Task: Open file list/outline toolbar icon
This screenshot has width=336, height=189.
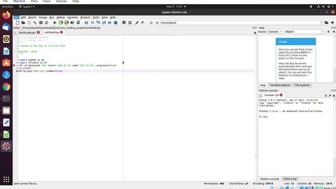Action: coord(40,23)
